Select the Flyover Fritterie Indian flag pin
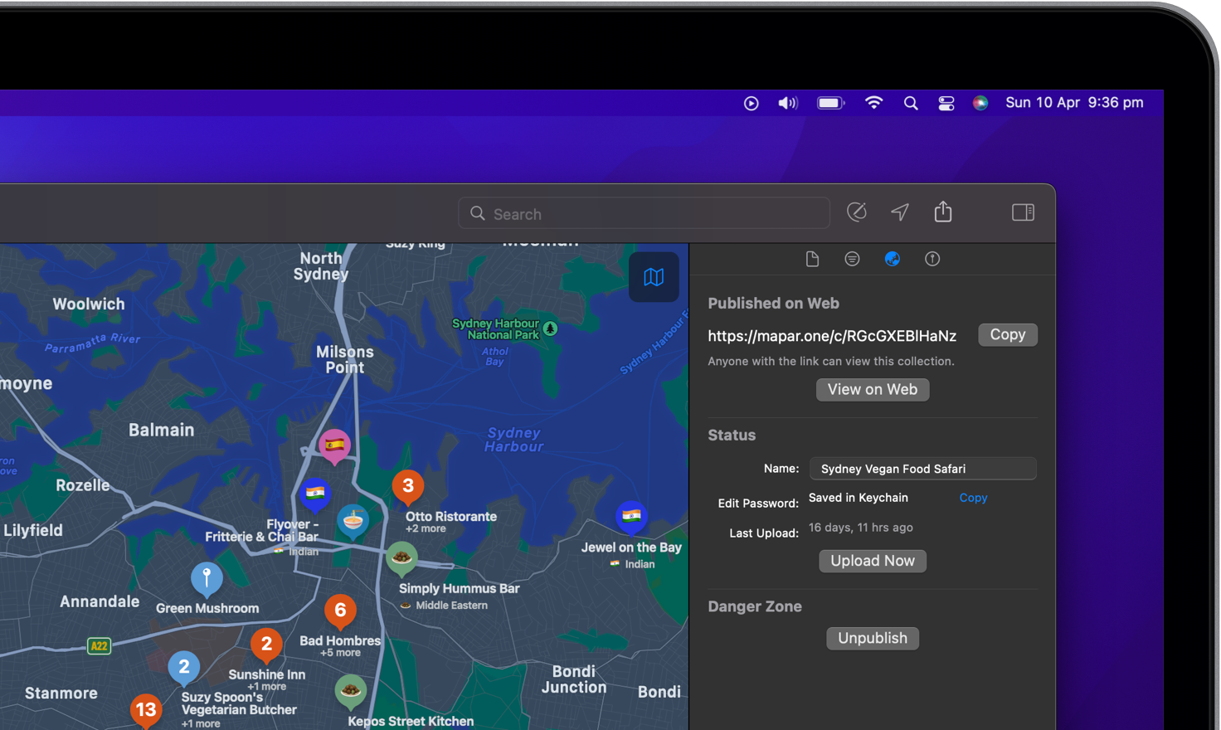Viewport: 1221px width, 730px height. (x=315, y=494)
